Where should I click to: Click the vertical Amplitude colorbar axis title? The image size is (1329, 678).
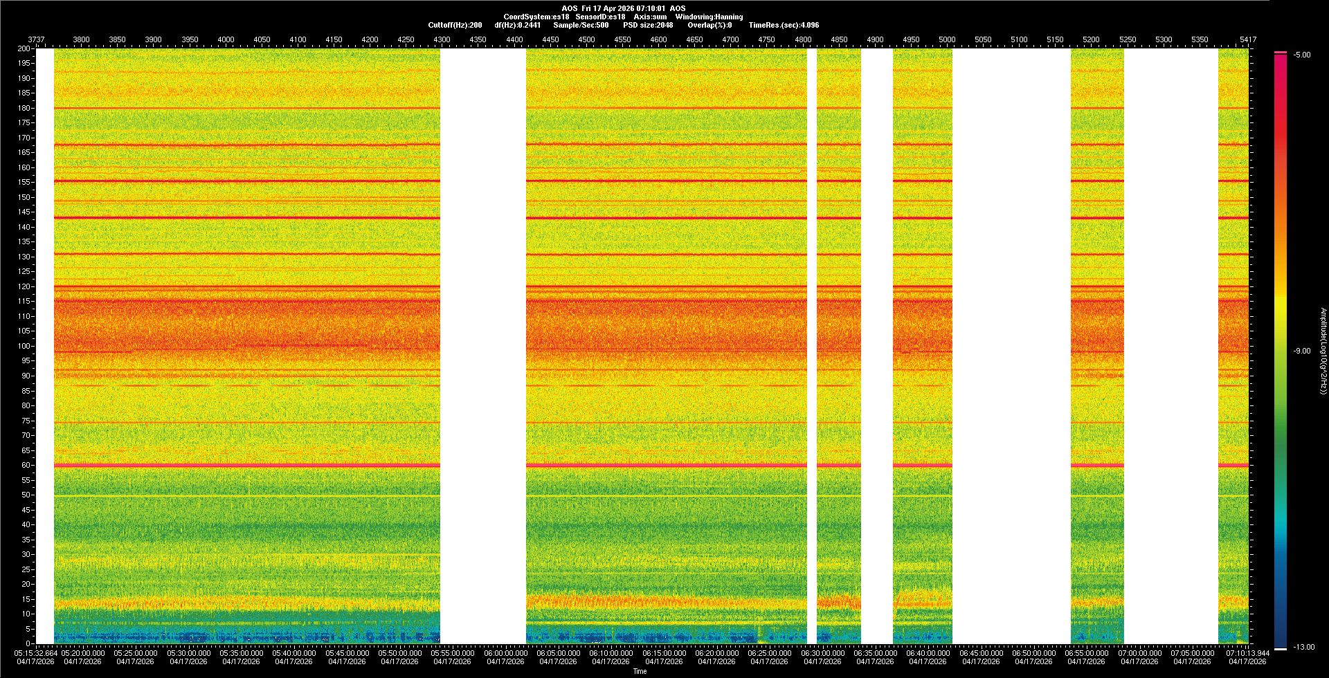(1322, 351)
